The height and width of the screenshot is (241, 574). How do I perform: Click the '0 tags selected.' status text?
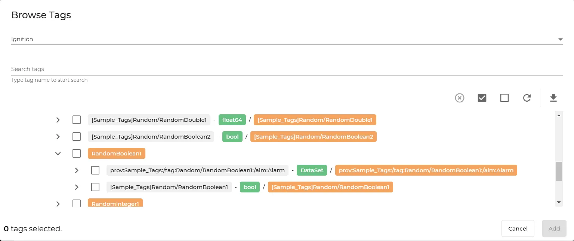tap(33, 229)
